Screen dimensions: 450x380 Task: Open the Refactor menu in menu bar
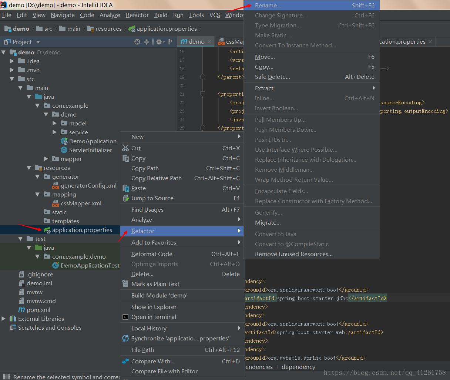[x=137, y=15]
